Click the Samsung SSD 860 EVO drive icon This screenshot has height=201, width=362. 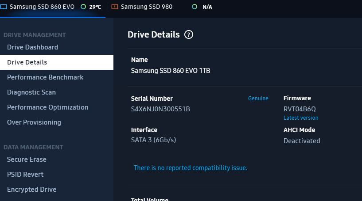click(4, 7)
